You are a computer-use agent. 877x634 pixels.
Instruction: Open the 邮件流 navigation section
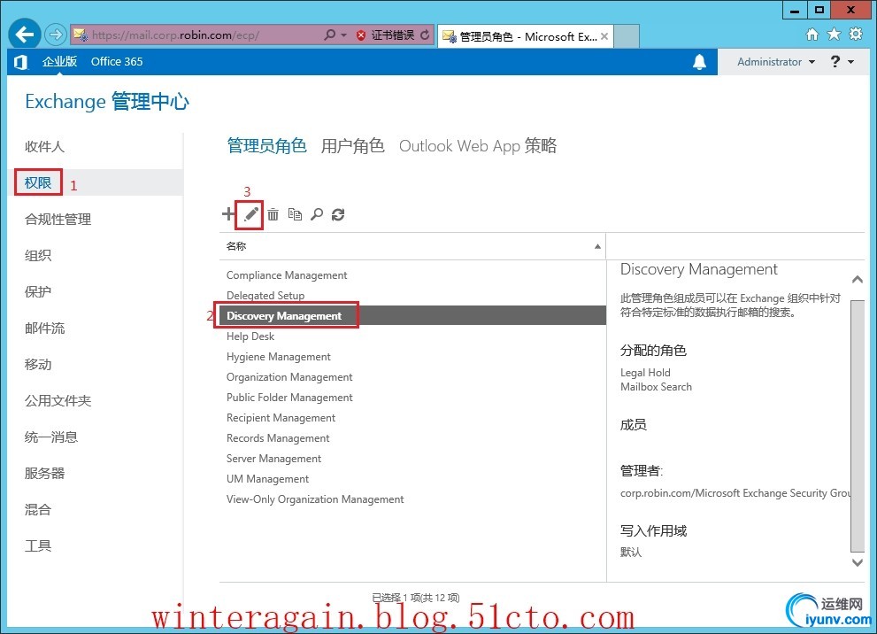45,329
